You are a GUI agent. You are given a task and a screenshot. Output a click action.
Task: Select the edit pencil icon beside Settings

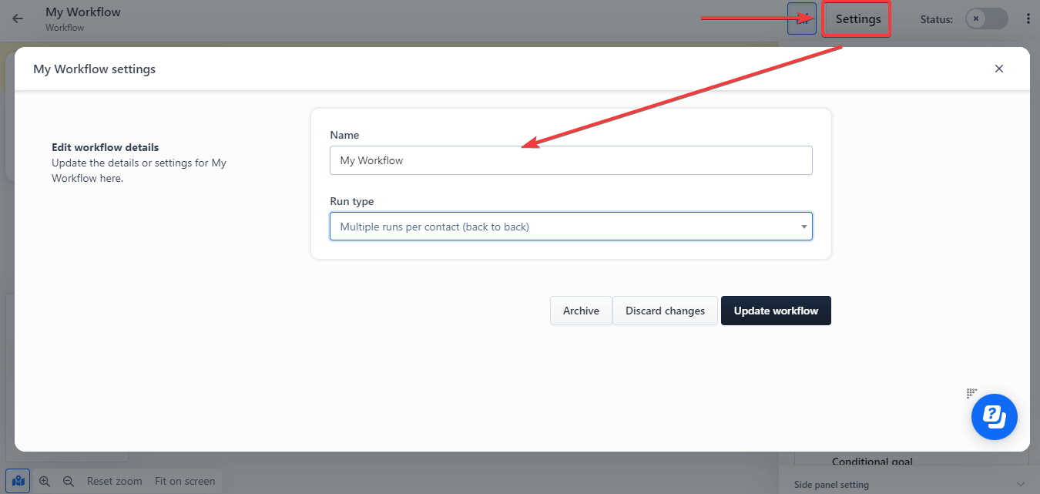[x=801, y=18]
